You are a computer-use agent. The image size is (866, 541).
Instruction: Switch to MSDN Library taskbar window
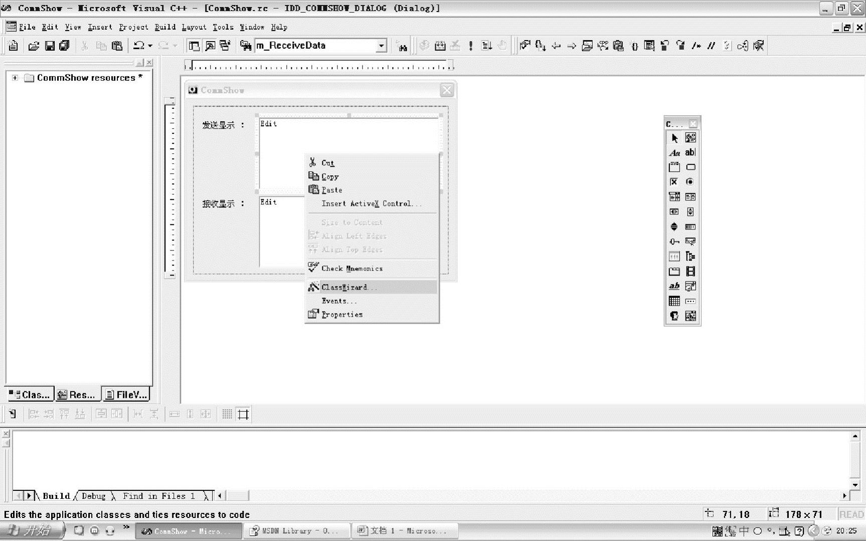pos(298,530)
